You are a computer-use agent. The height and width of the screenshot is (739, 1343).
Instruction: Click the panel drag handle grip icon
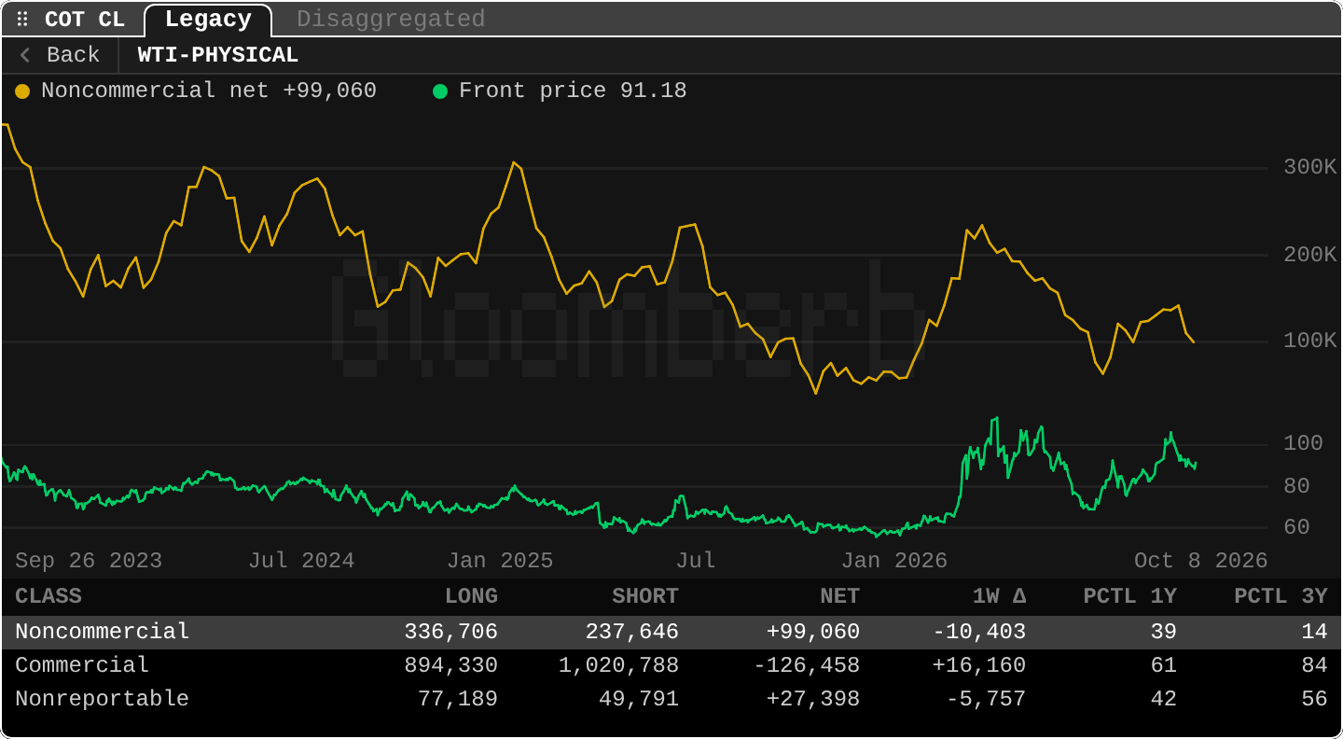(x=22, y=20)
